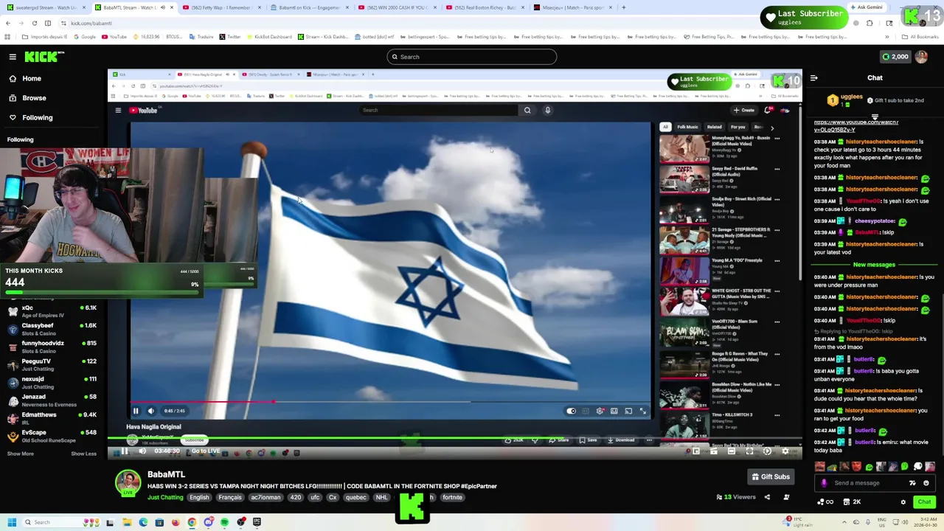Select the fortnite tag

452,497
